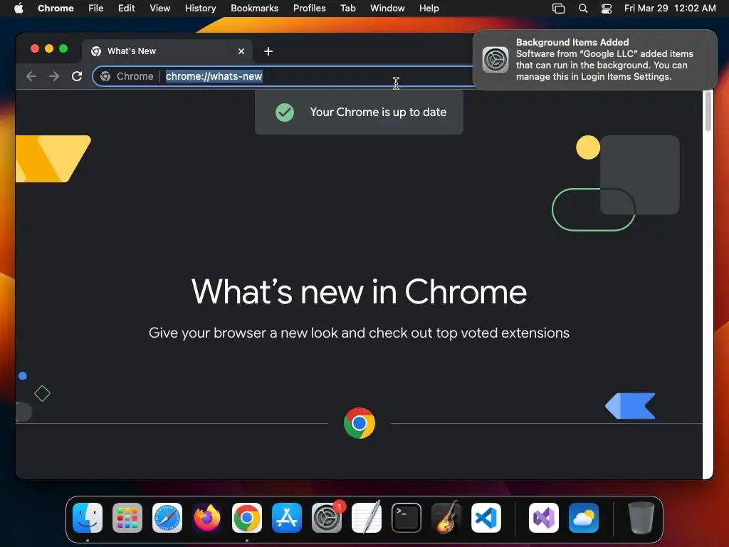Click the date and time in menu bar
This screenshot has width=729, height=547.
click(670, 8)
